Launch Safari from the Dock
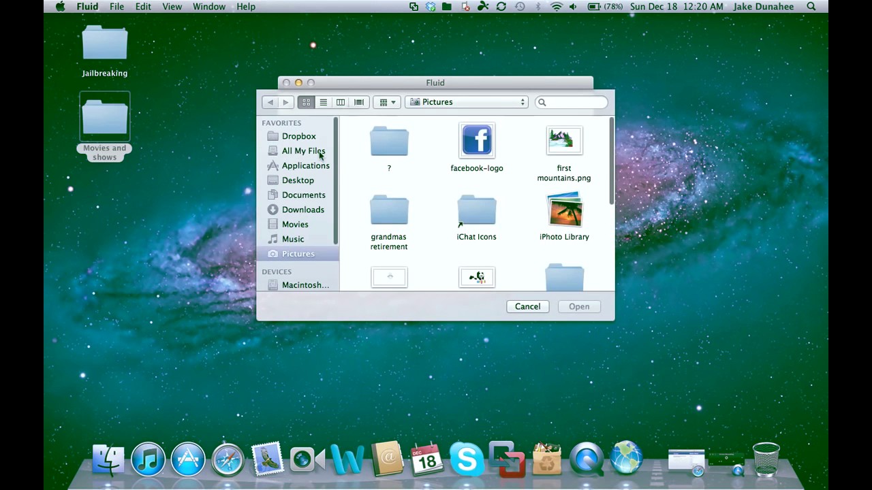Viewport: 872px width, 490px height. click(228, 459)
